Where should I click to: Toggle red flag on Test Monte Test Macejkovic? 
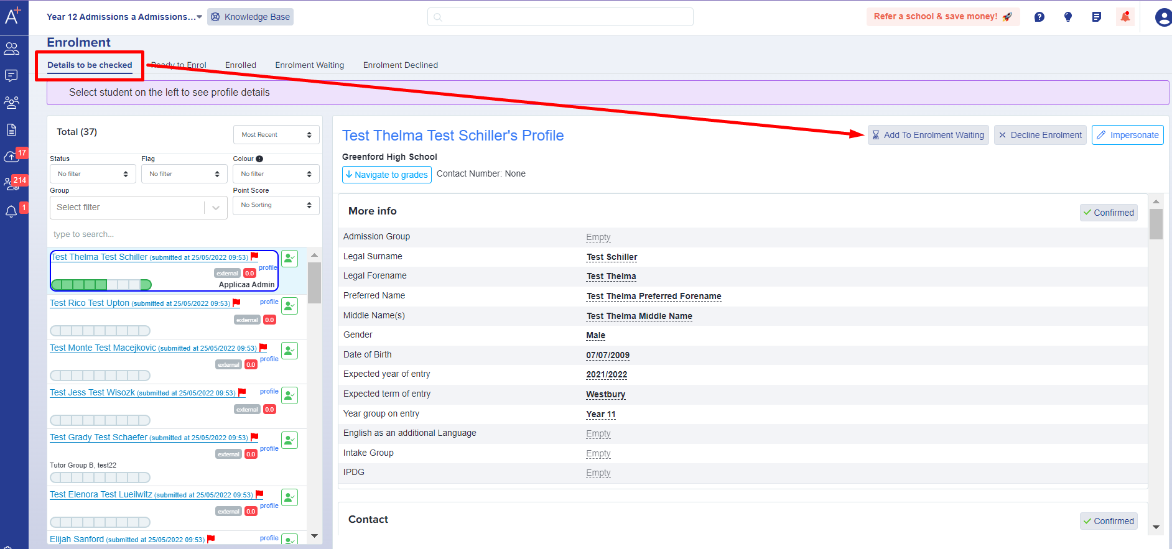[263, 348]
